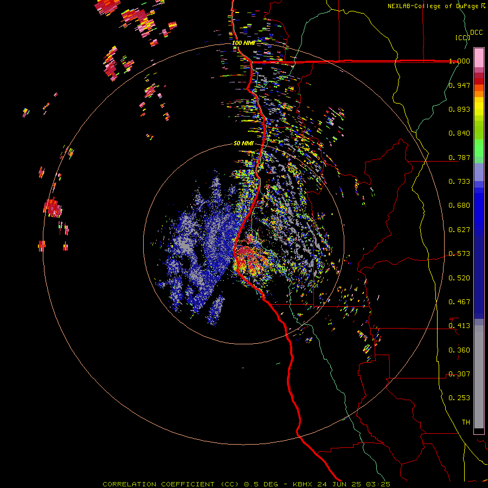The height and width of the screenshot is (488, 488).
Task: Select the 0.893 scale value
Action: (459, 109)
